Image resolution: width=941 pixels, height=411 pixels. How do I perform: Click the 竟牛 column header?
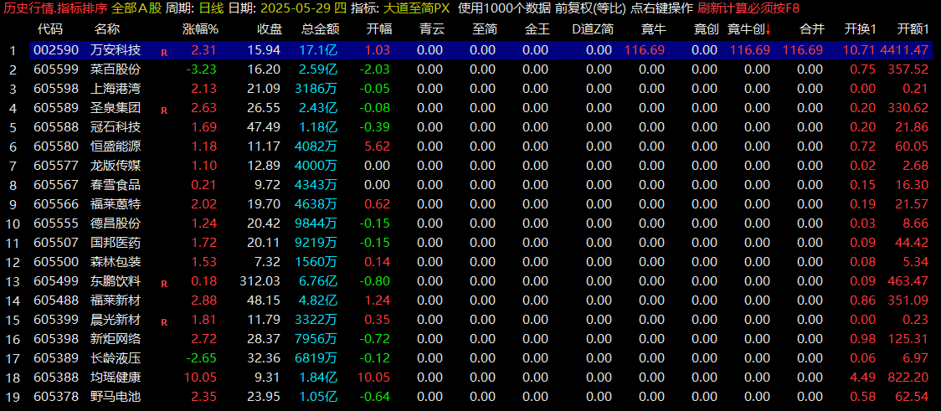tap(653, 28)
